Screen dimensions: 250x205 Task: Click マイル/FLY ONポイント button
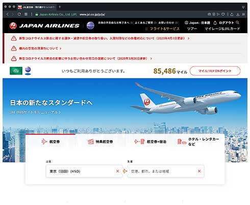click(215, 71)
